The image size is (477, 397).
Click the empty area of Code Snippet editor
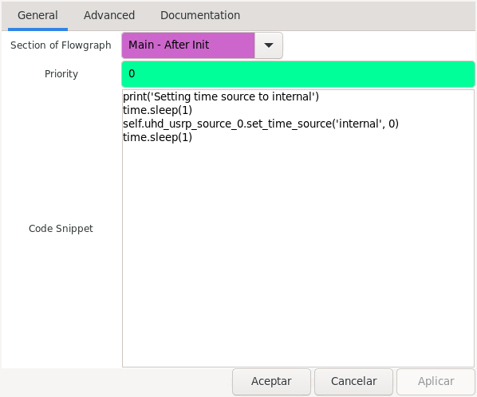coord(298,255)
